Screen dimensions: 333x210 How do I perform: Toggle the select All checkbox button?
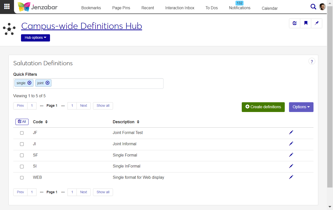point(22,122)
